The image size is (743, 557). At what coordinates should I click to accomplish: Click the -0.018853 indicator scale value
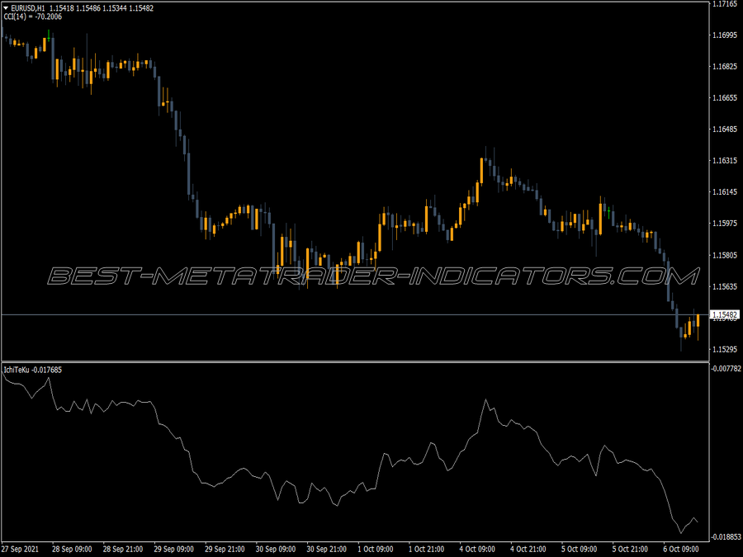[x=726, y=537]
